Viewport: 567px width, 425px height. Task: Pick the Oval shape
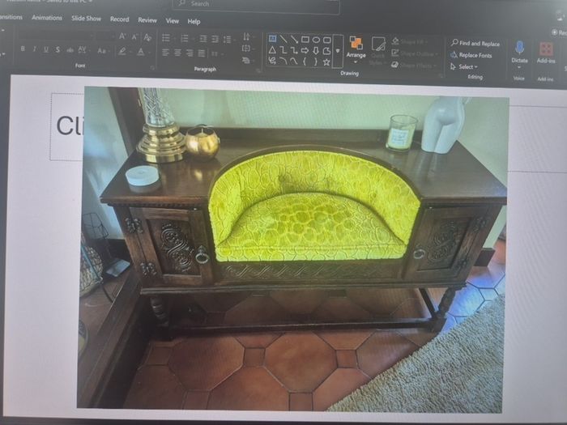[x=316, y=40]
